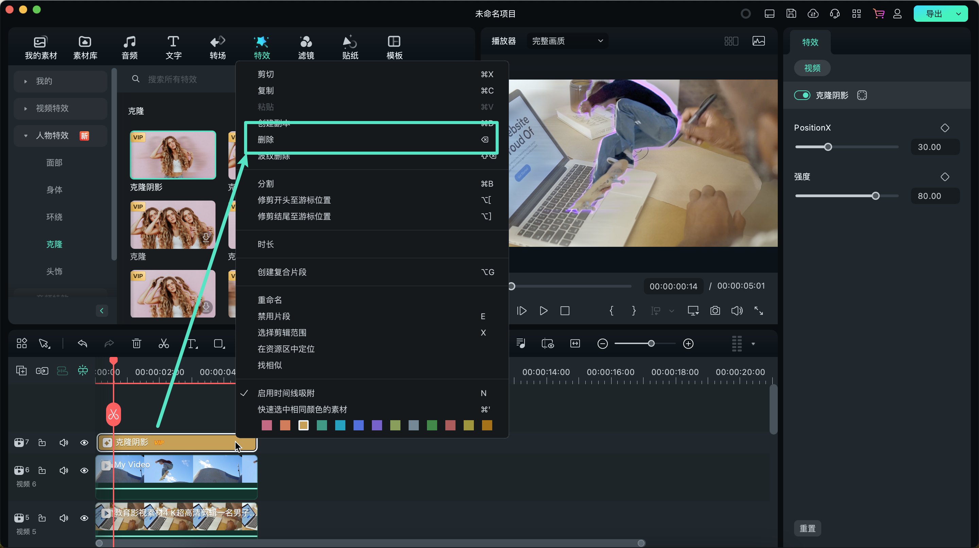This screenshot has width=979, height=548.
Task: Click the 重置 reset button
Action: (807, 528)
